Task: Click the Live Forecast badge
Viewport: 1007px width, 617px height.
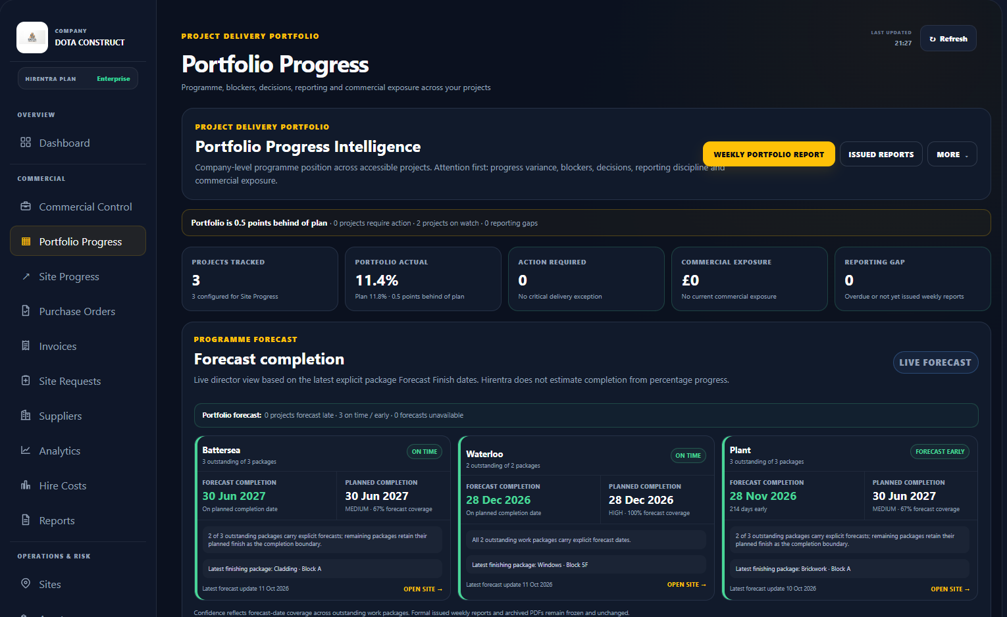Action: 935,362
